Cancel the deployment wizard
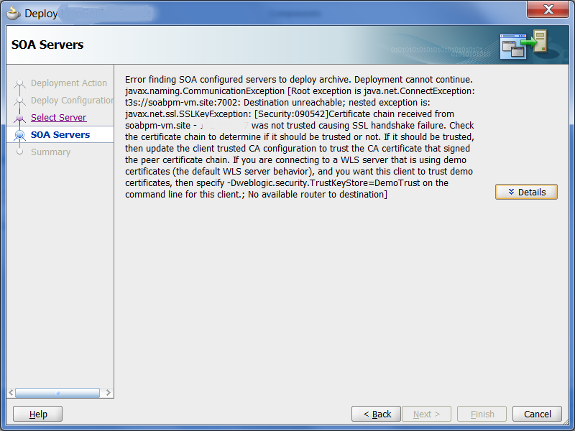Viewport: 575px width, 431px height. 537,414
